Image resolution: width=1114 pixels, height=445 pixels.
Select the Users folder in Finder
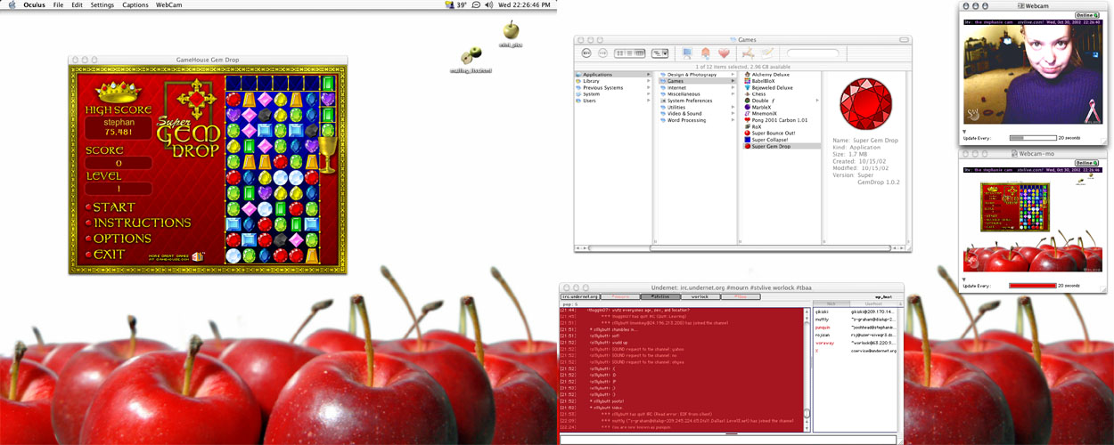(613, 101)
